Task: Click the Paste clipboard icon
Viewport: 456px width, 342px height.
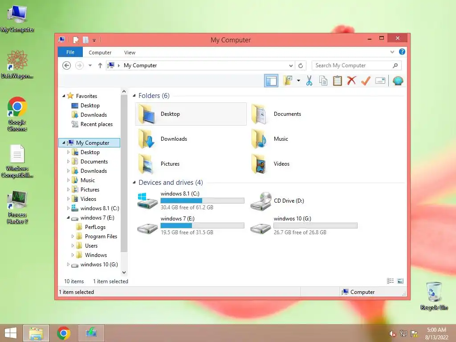Action: coord(338,81)
